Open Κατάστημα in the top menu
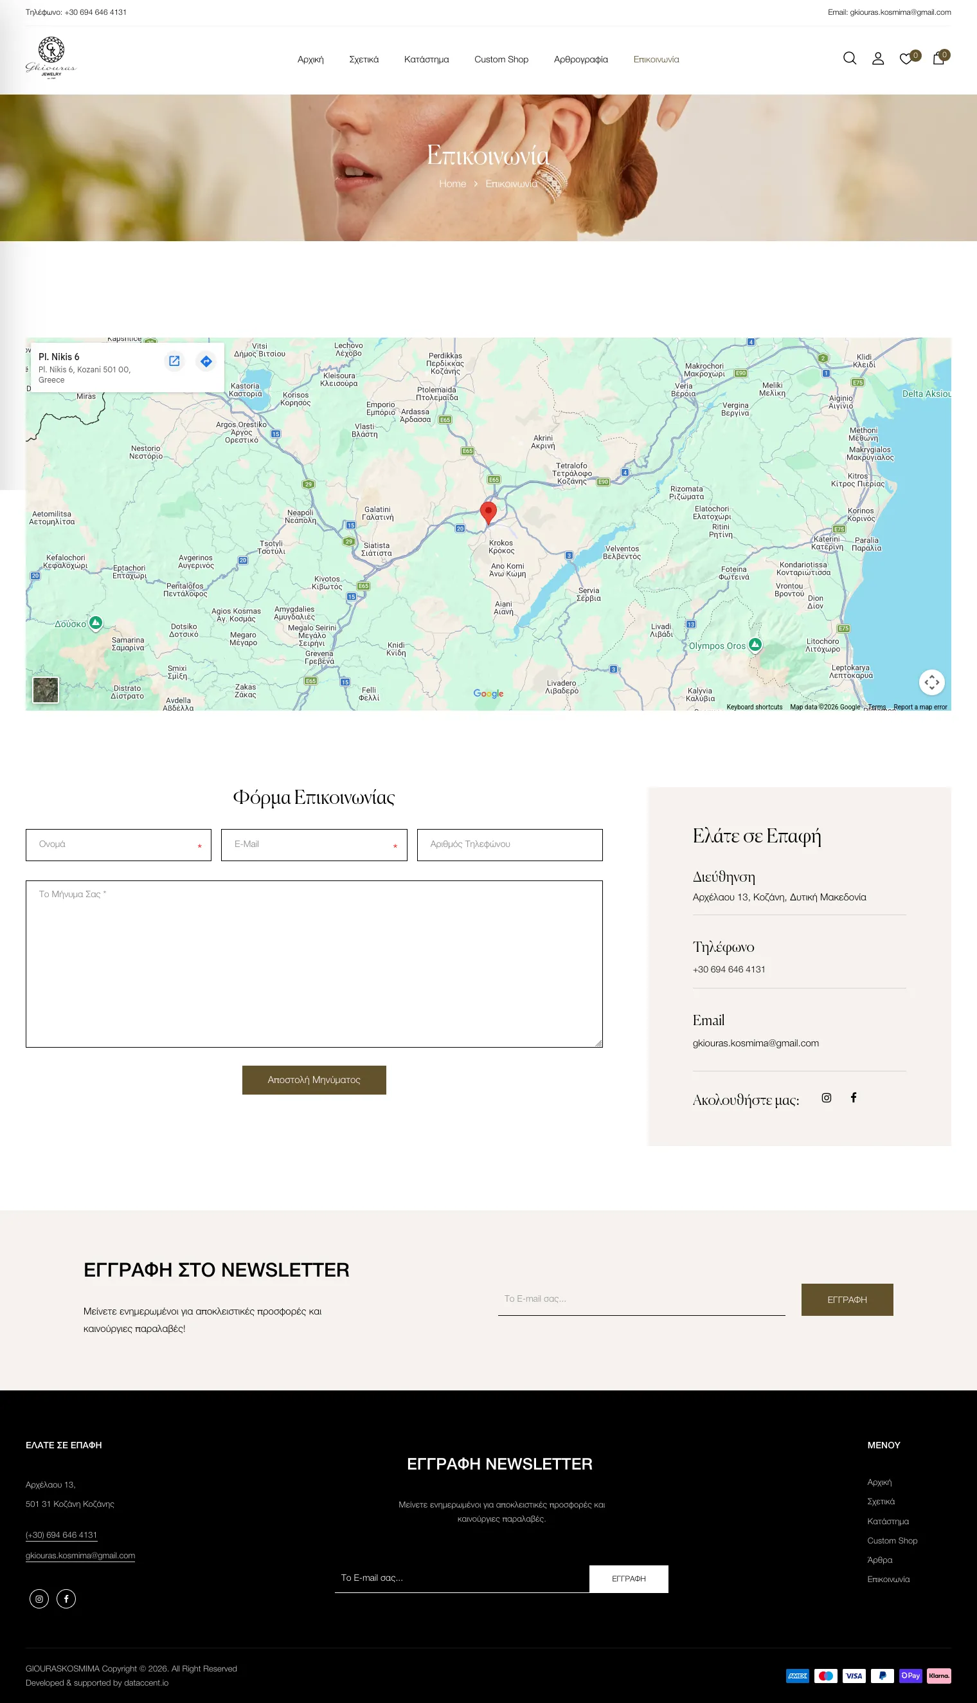Image resolution: width=977 pixels, height=1703 pixels. (427, 59)
